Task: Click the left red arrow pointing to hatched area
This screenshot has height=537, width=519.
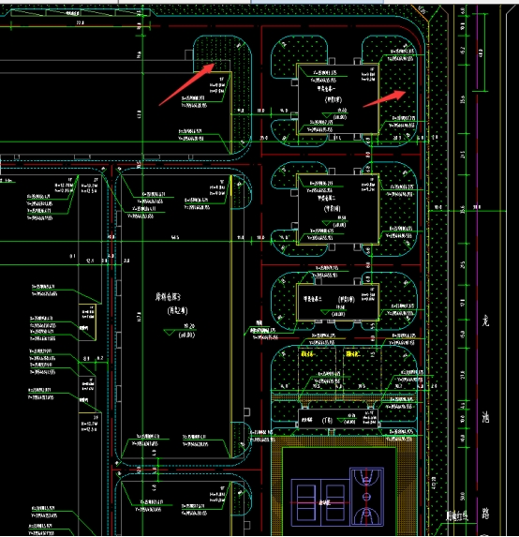Action: pyautogui.click(x=186, y=84)
